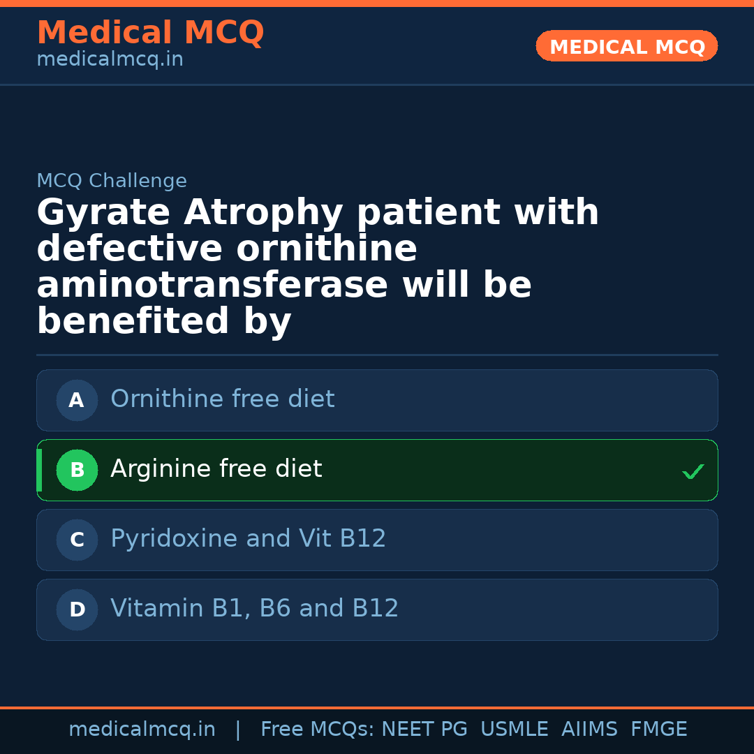The image size is (754, 754).
Task: Click the MCQ Challenge label
Action: point(112,180)
